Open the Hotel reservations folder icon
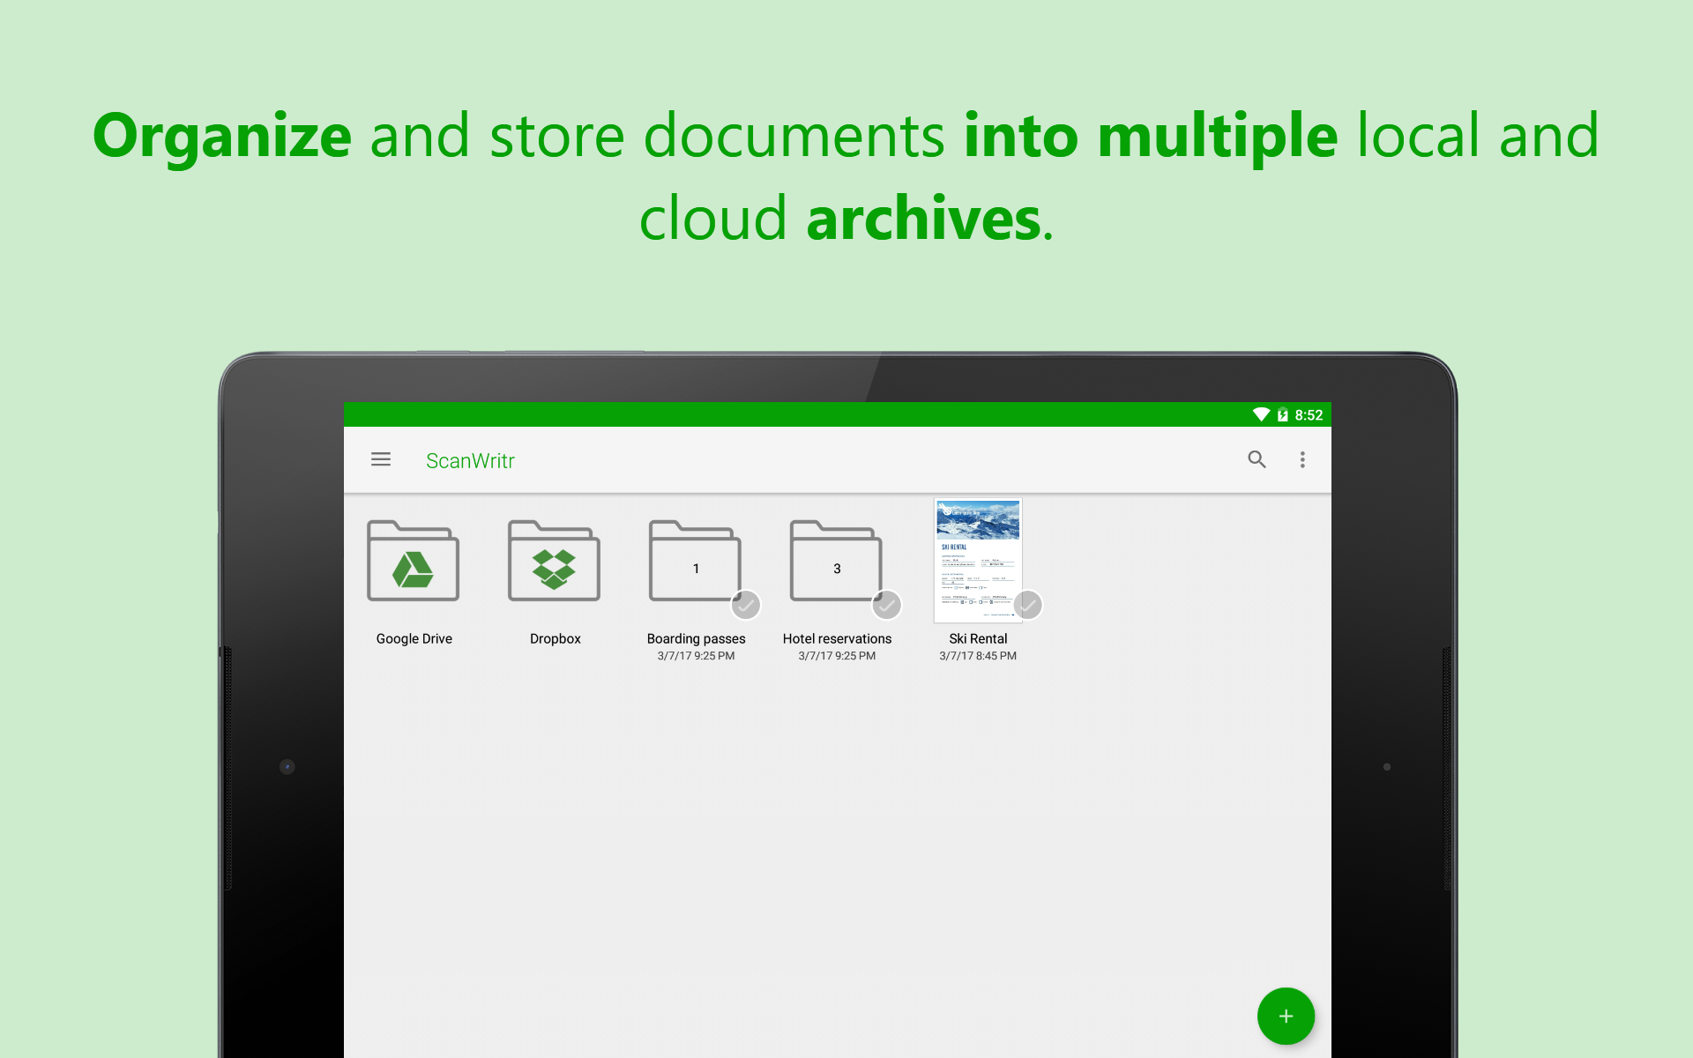 [x=836, y=561]
